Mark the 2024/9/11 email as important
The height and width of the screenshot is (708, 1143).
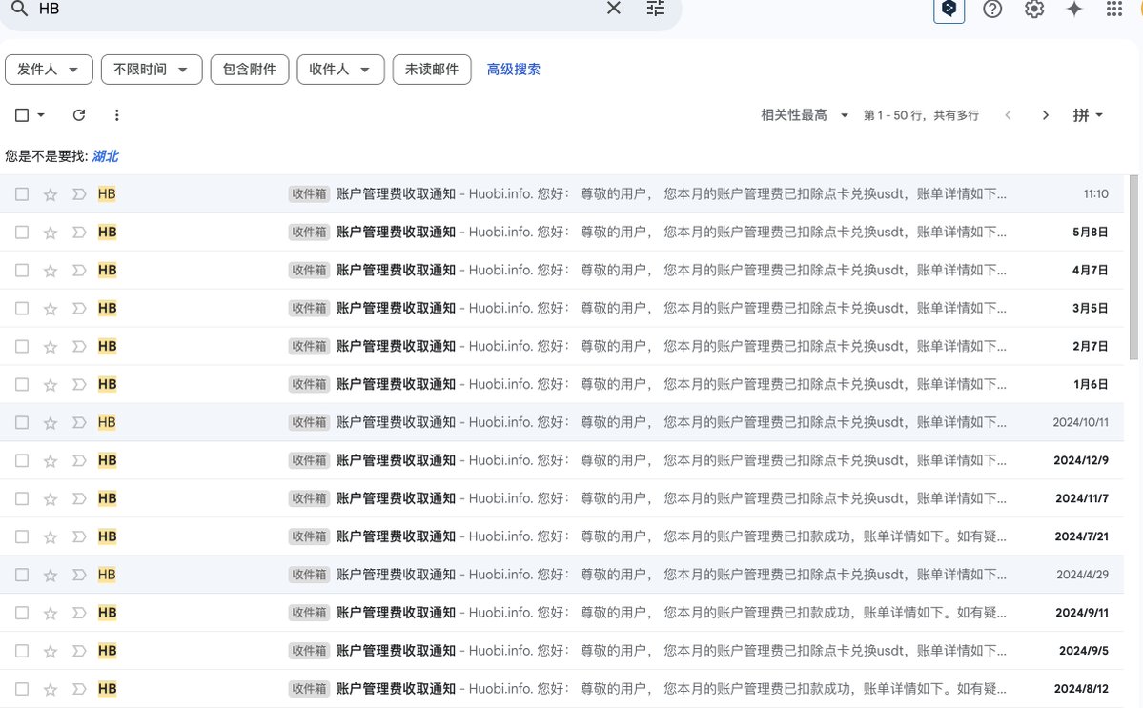[79, 613]
